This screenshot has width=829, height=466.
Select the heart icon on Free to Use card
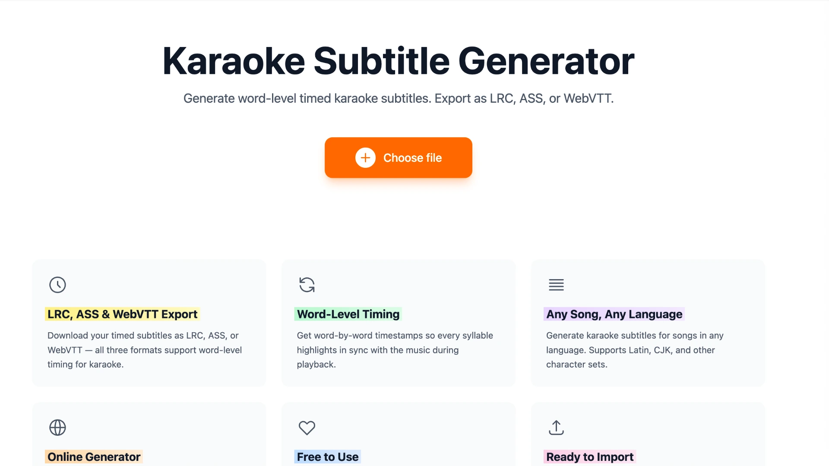(307, 428)
